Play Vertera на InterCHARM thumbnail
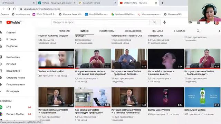Viewport: 221px width, 124px height. tap(56, 59)
